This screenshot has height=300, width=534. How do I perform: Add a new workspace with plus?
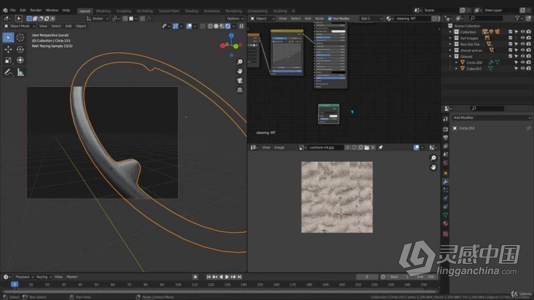293,11
